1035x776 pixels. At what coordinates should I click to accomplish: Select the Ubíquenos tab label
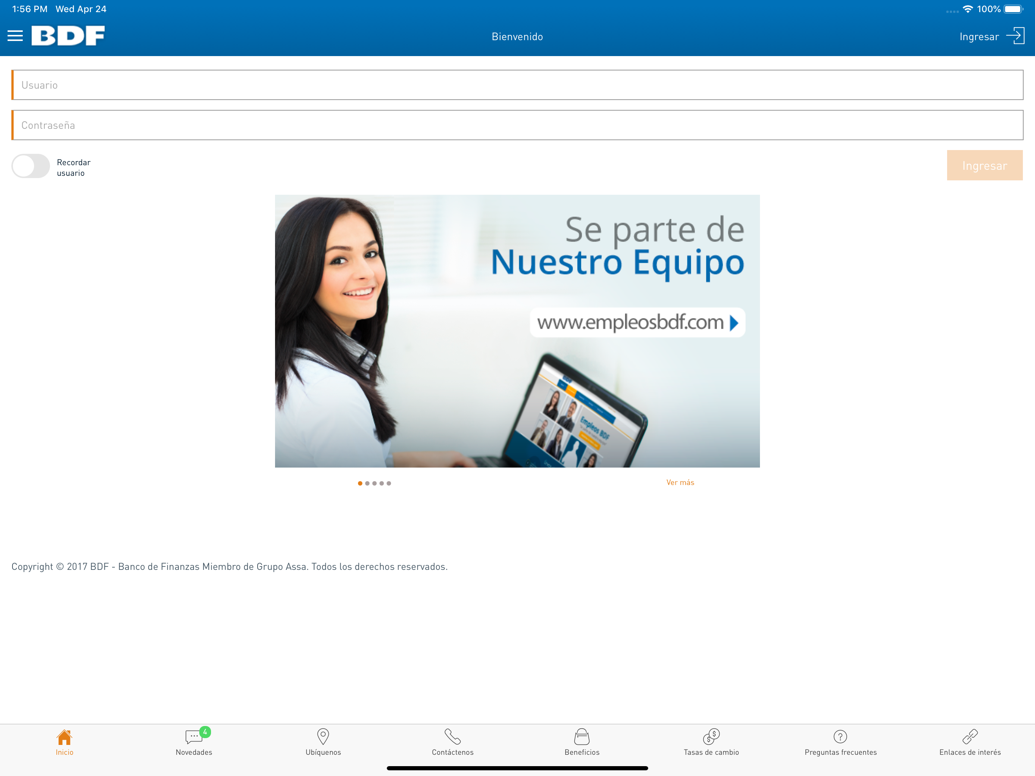coord(323,752)
